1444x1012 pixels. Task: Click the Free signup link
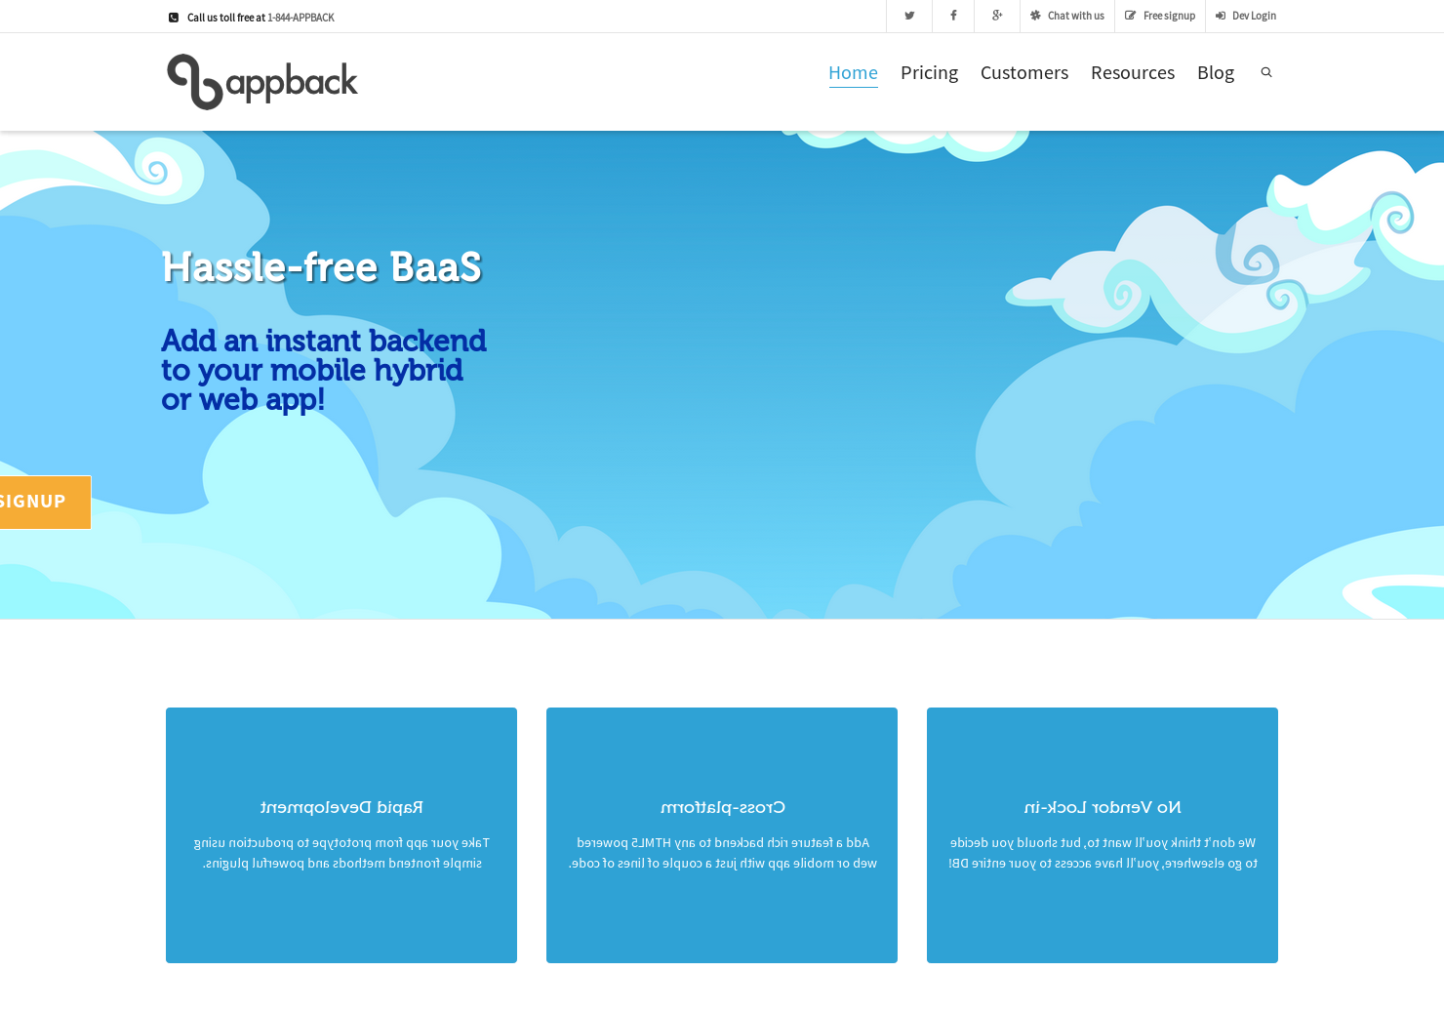click(1167, 16)
